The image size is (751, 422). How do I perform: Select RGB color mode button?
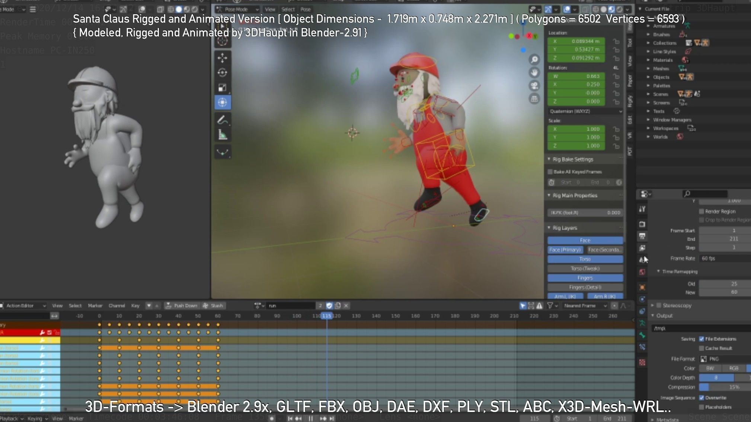click(x=734, y=368)
